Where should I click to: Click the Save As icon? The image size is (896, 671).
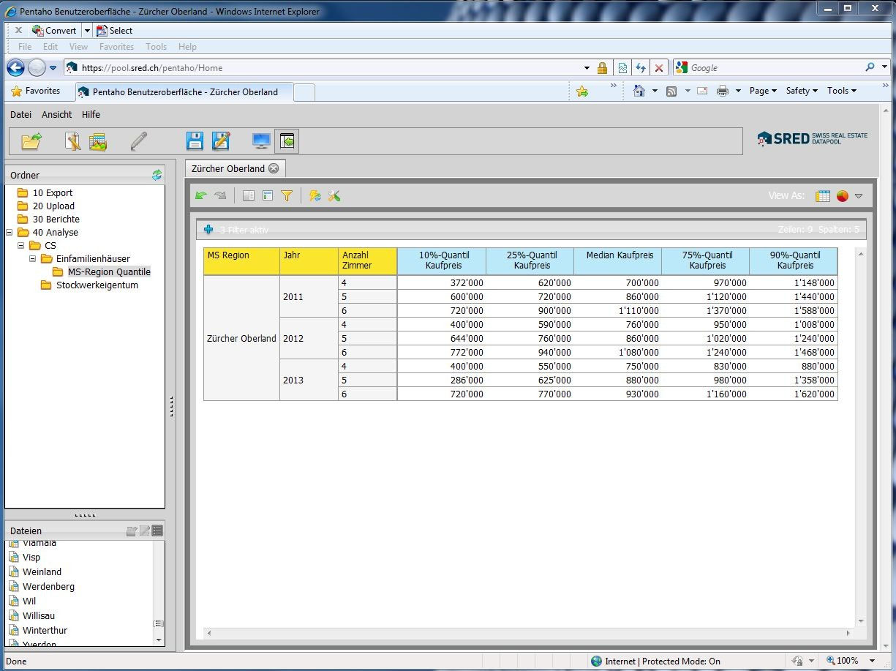pyautogui.click(x=222, y=140)
